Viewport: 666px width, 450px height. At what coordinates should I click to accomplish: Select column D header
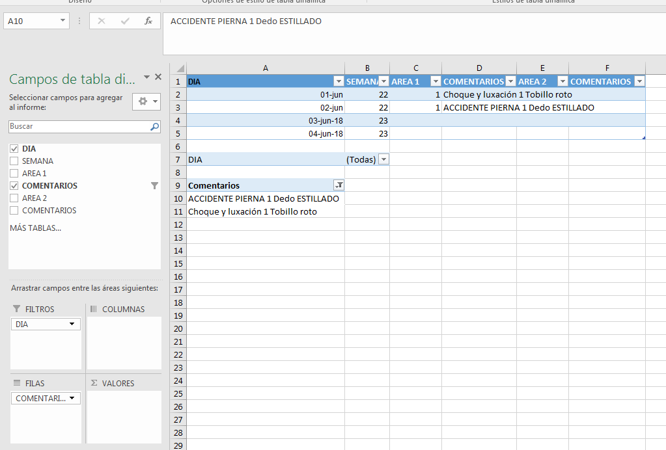(x=479, y=68)
